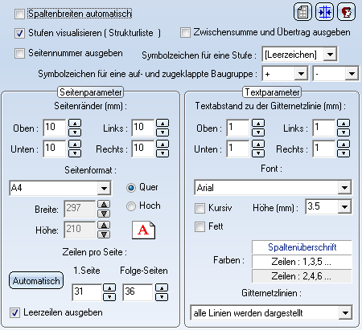The height and width of the screenshot is (330, 362).
Task: Decrease Textabstand Links value
Action: pyautogui.click(x=343, y=132)
